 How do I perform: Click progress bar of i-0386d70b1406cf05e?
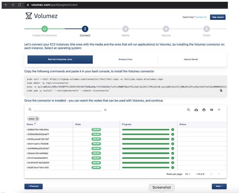coord(146,130)
